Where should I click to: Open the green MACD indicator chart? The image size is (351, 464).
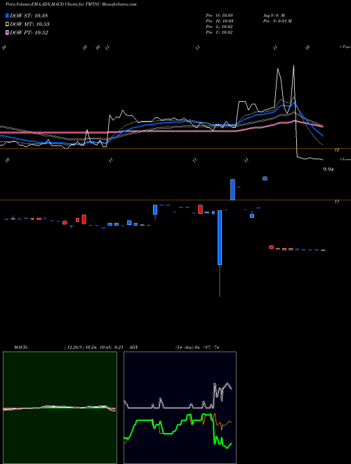(x=60, y=408)
